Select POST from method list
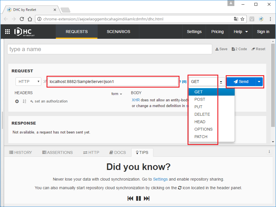This screenshot has height=207, width=276. [212, 99]
